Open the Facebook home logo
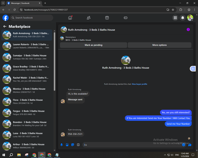This screenshot has height=158, width=198. (6, 18)
